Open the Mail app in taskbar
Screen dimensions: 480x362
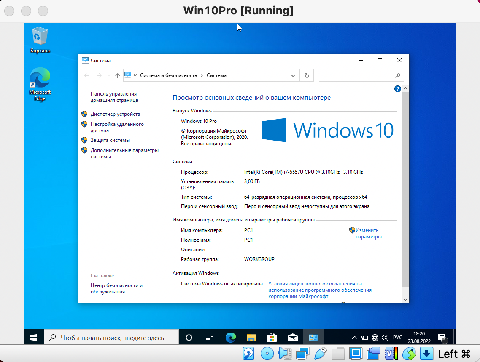[293, 337]
